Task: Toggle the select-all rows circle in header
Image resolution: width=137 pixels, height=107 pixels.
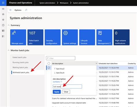Action: click(49, 63)
